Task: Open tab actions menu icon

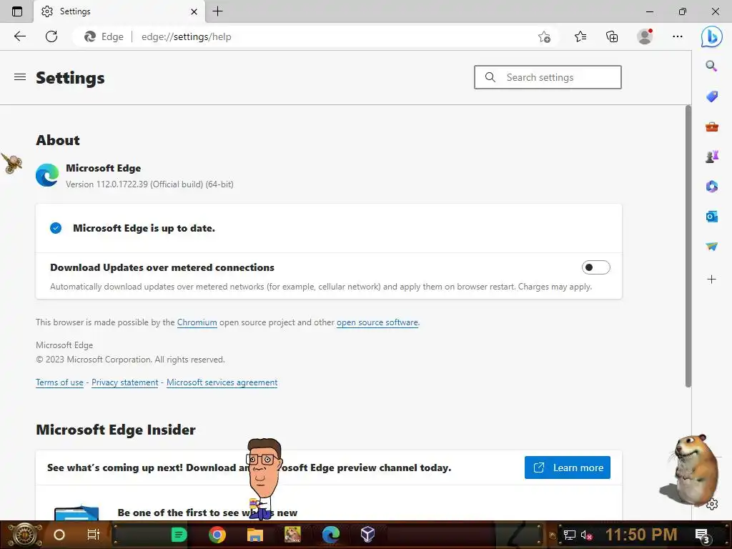Action: pyautogui.click(x=17, y=11)
